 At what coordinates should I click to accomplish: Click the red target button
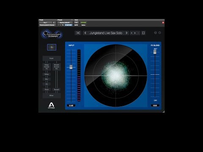click(163, 22)
